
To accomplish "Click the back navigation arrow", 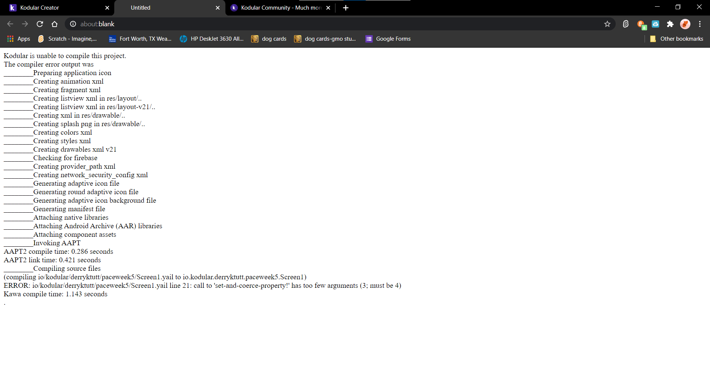I will coord(10,24).
